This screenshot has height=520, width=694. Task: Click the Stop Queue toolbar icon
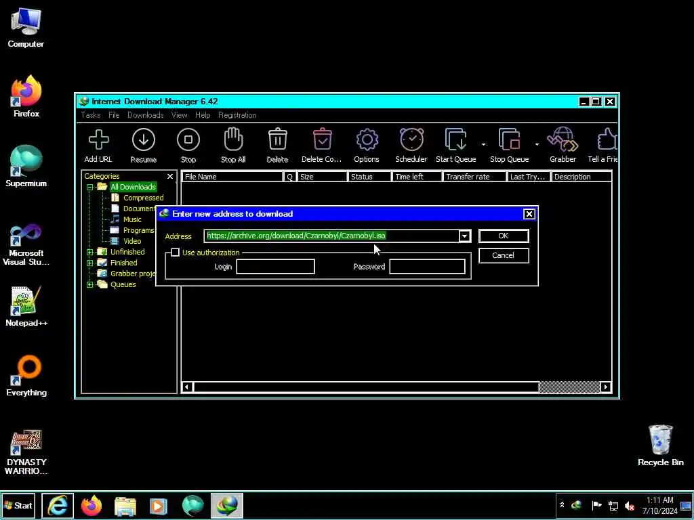tap(509, 139)
